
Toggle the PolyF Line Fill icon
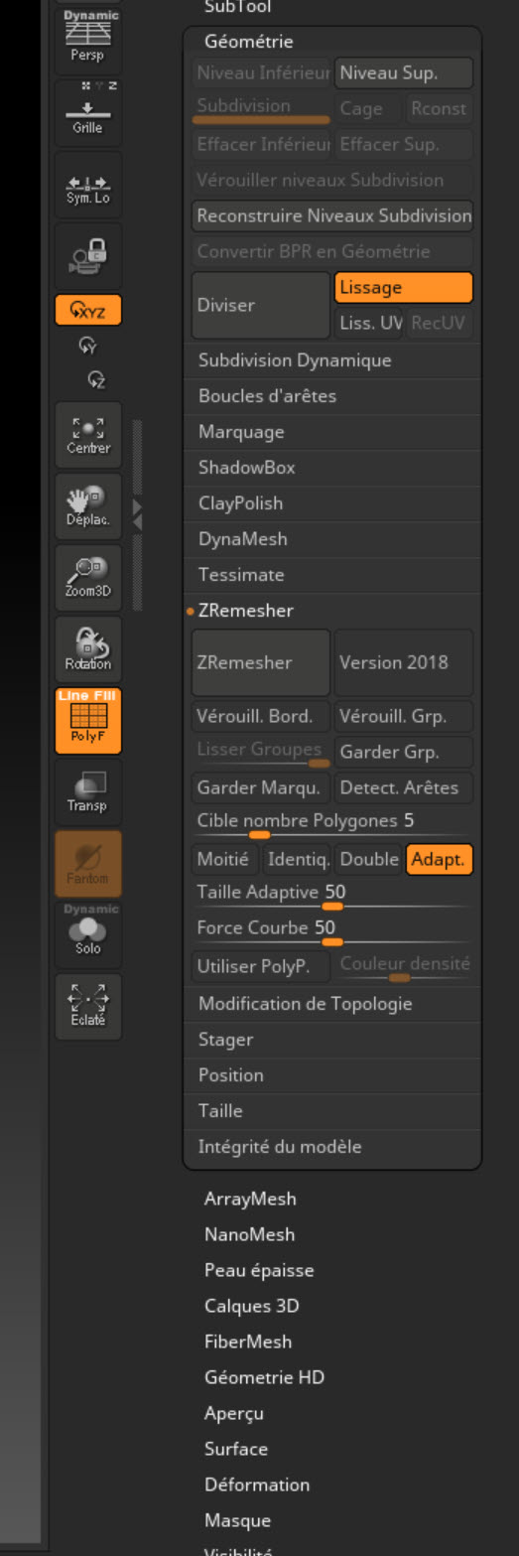(88, 721)
